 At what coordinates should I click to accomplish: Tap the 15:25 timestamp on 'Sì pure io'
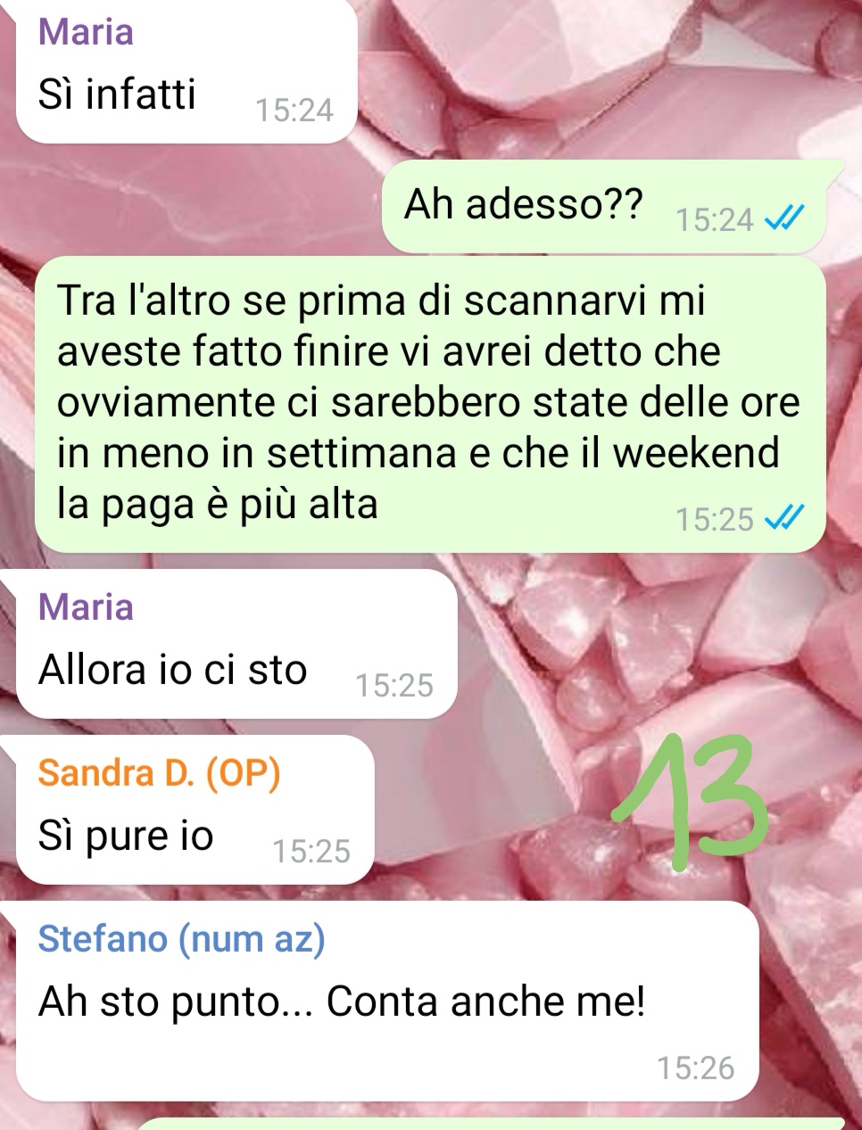click(311, 852)
